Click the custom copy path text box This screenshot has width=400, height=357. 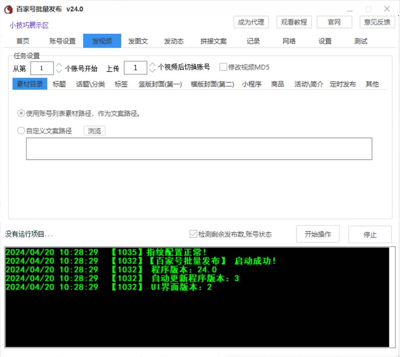pos(199,149)
